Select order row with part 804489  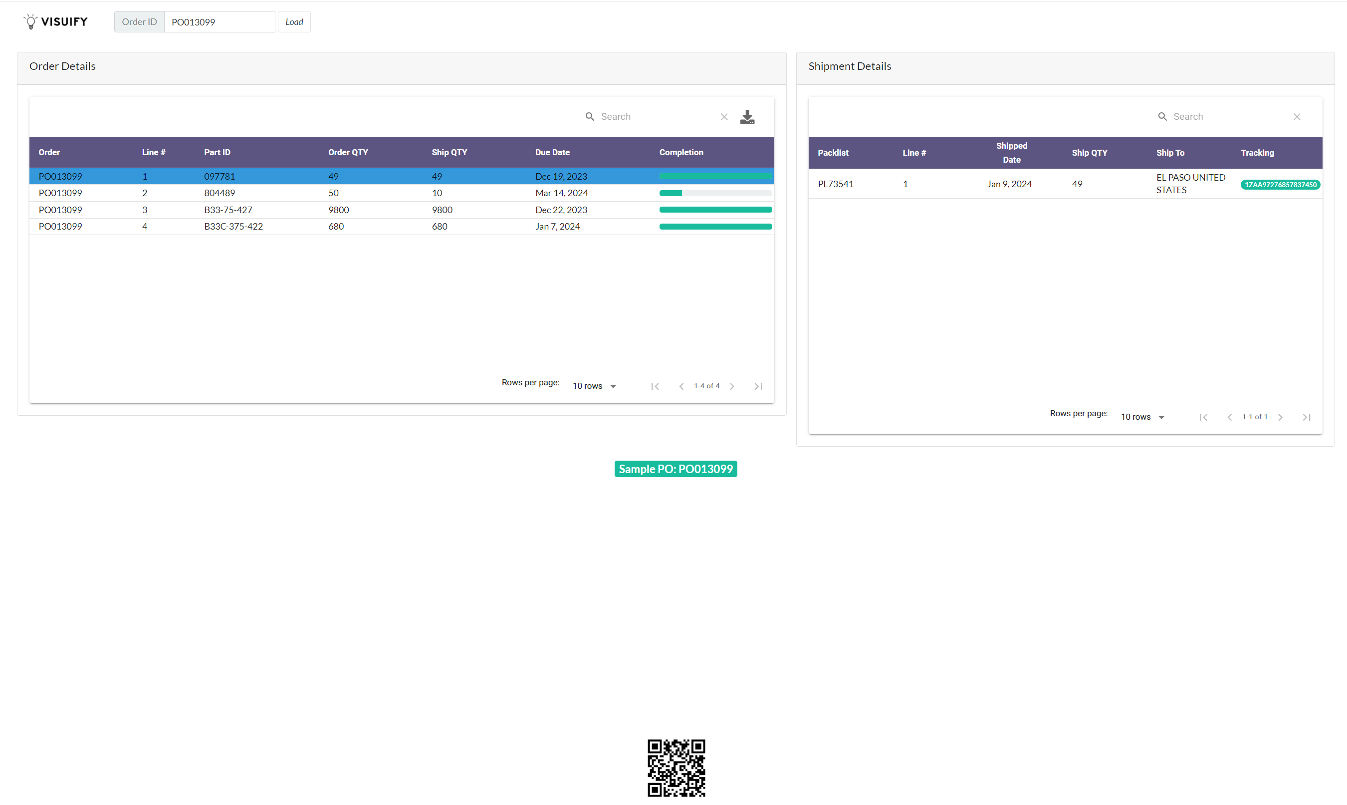tap(401, 193)
